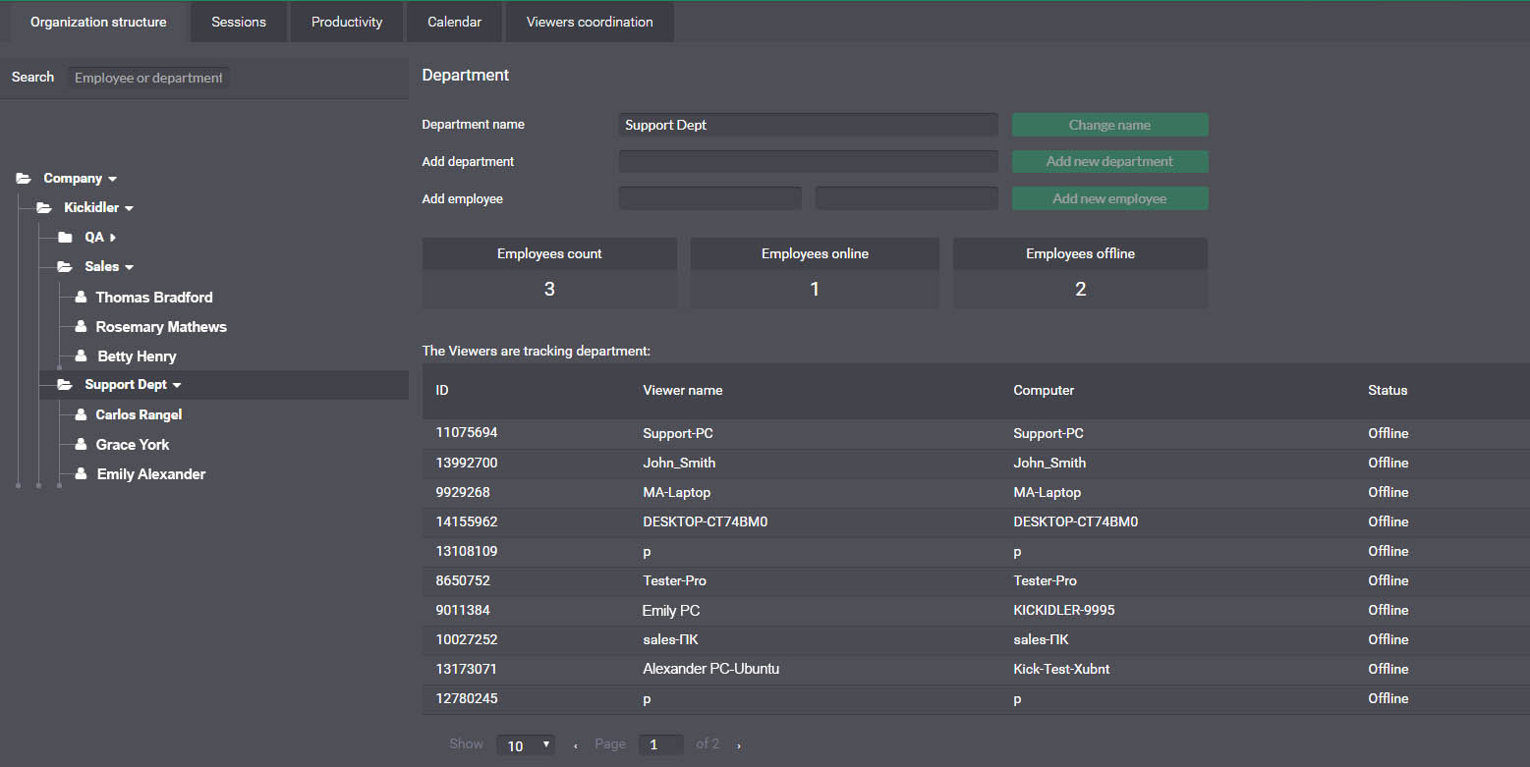This screenshot has width=1530, height=767.
Task: Click the Status column header
Action: tap(1388, 390)
